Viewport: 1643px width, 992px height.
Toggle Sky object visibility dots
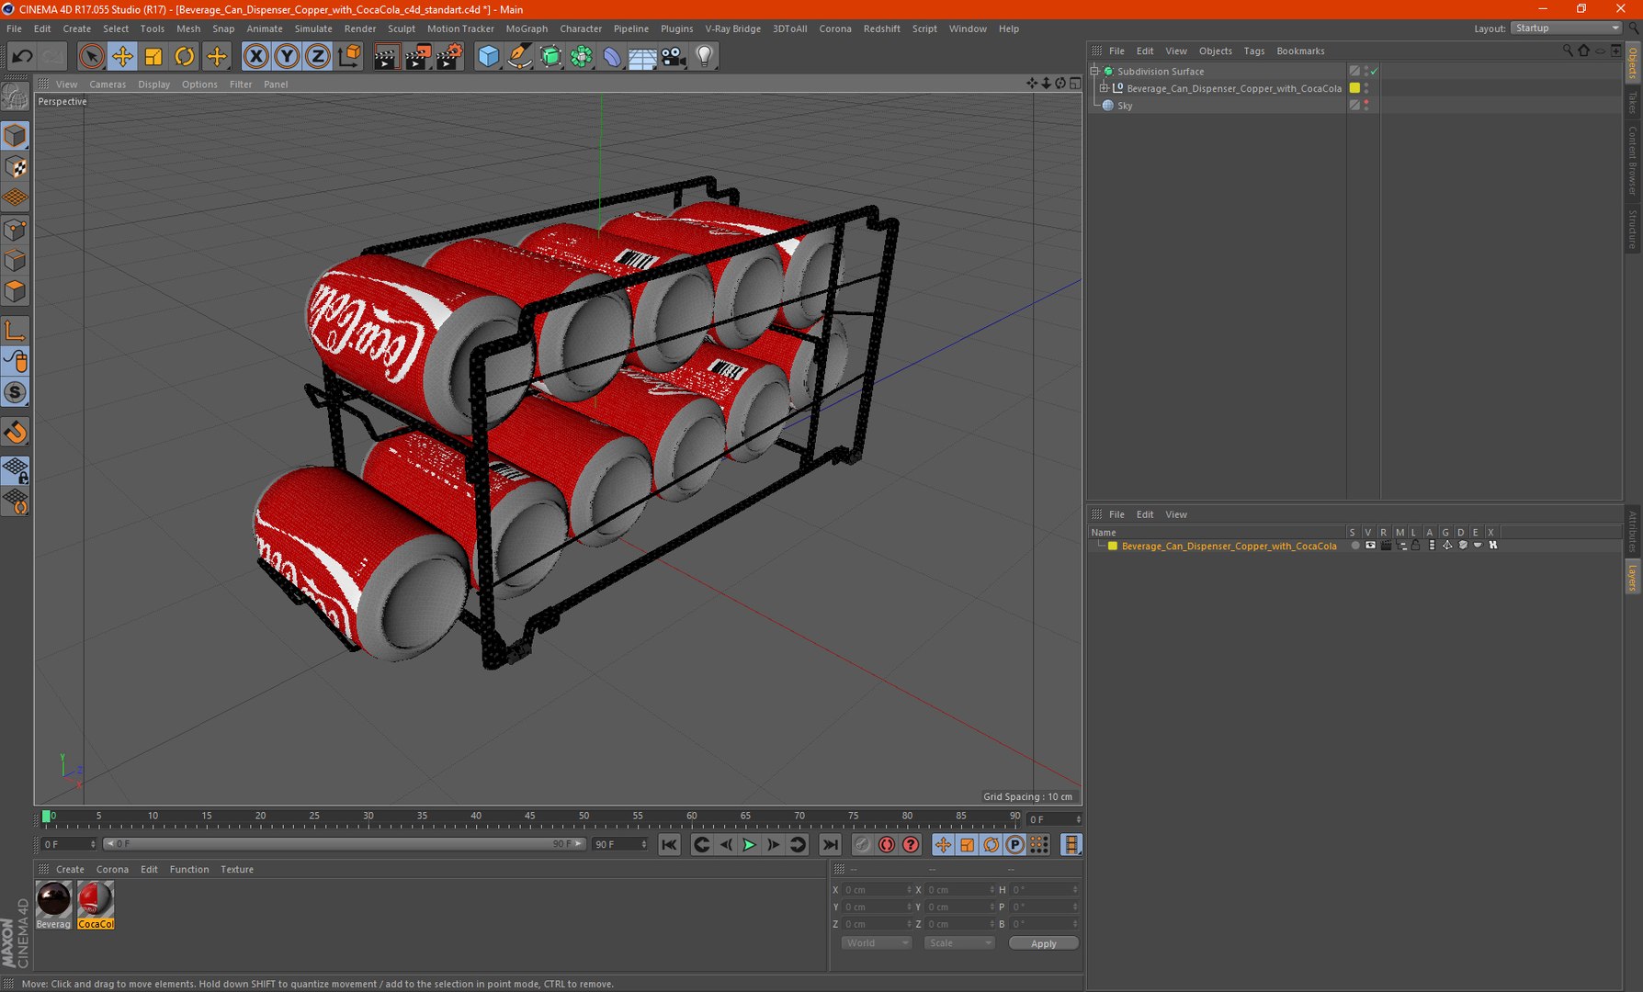[x=1366, y=106]
